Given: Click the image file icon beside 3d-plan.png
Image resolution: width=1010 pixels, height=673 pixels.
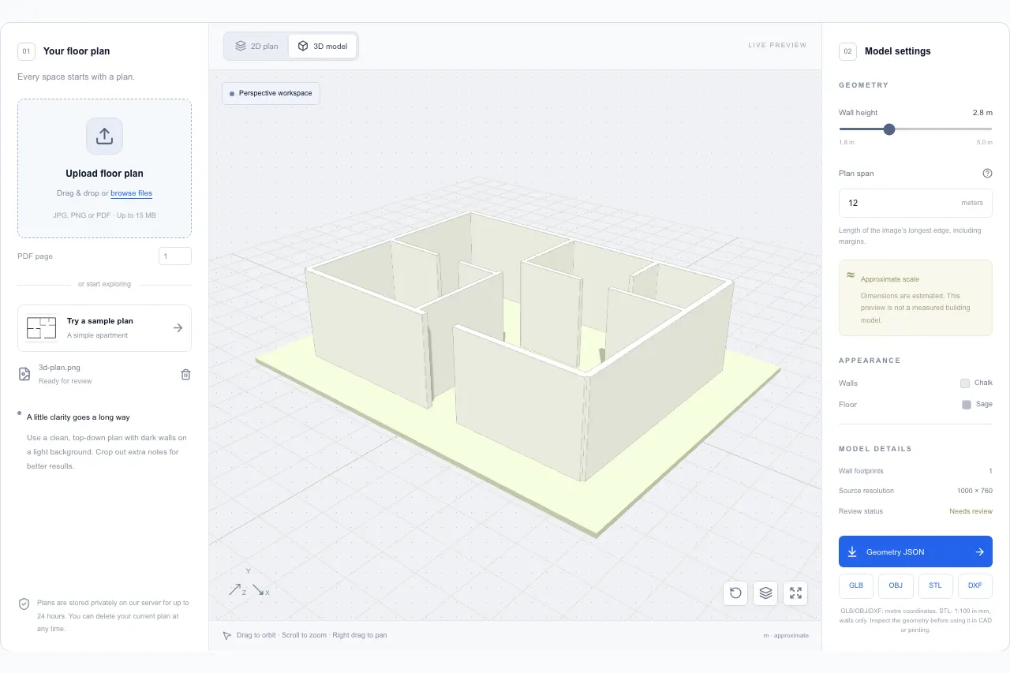Looking at the screenshot, I should [24, 374].
